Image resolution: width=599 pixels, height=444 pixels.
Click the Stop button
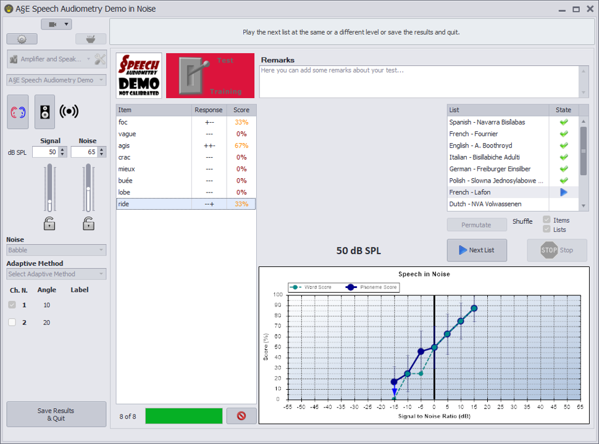coord(557,250)
